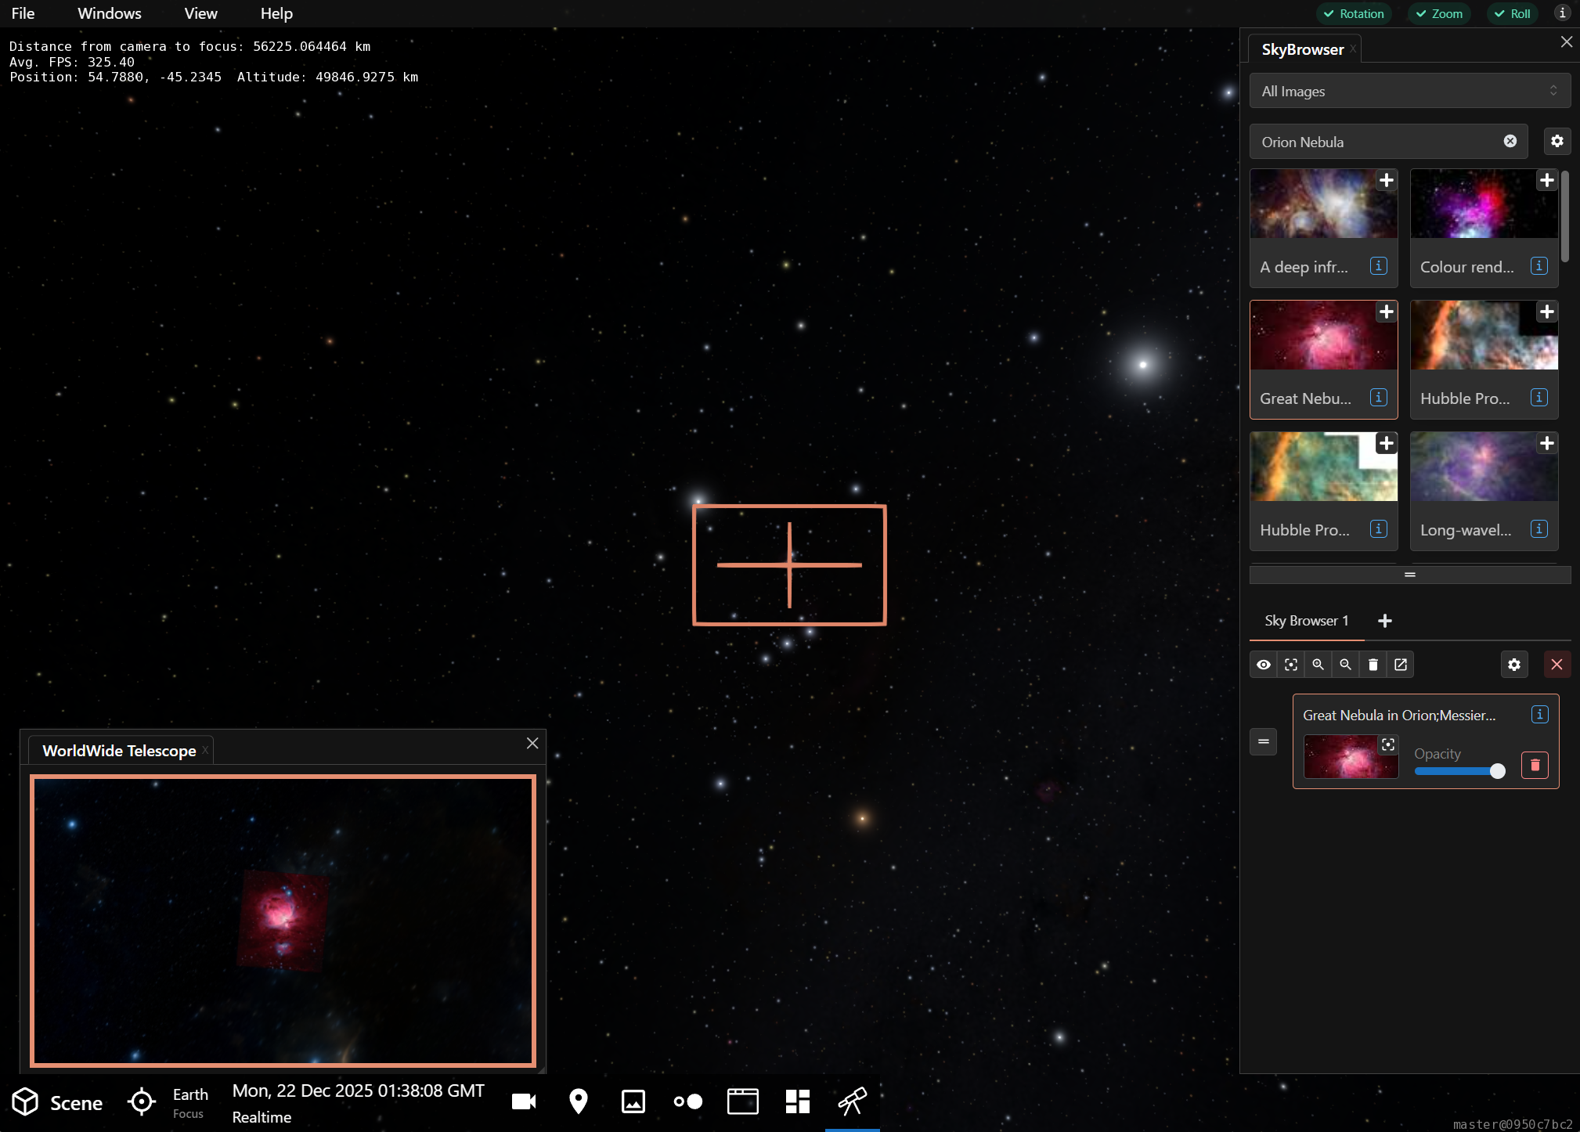The width and height of the screenshot is (1580, 1132).
Task: Open the exoplanets panel icon
Action: click(x=688, y=1101)
